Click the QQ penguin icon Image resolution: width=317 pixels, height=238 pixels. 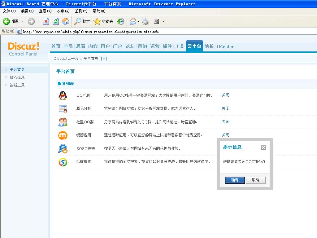(x=63, y=95)
